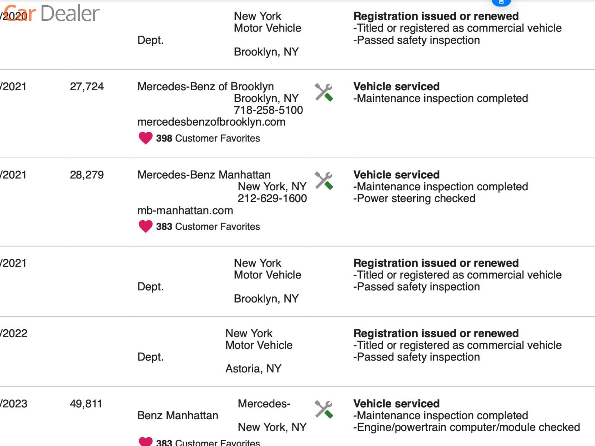Click the heart icon in the 49,811 mileage row
This screenshot has width=595, height=446.
pos(145,442)
